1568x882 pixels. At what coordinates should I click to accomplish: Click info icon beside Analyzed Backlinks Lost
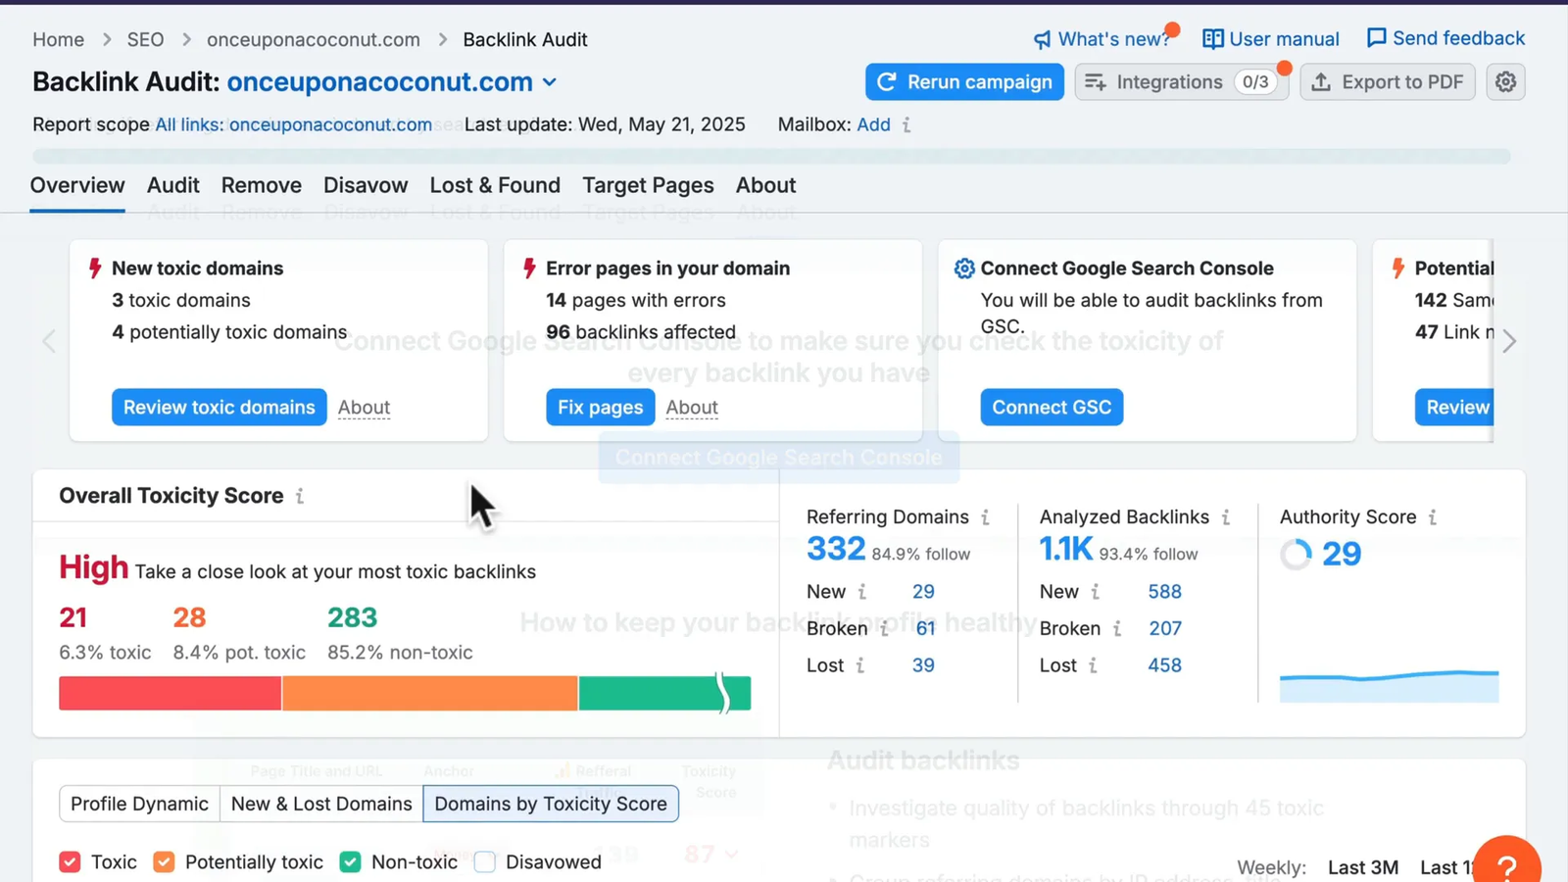coord(1093,665)
